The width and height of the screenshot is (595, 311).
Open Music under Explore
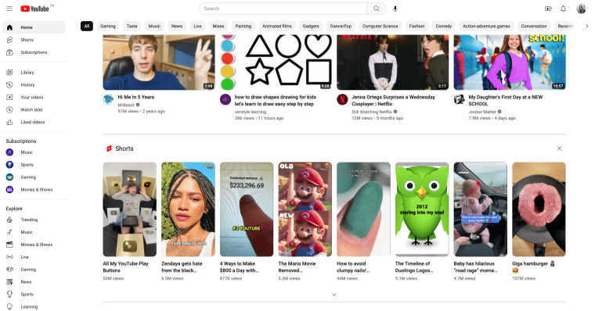pyautogui.click(x=34, y=232)
